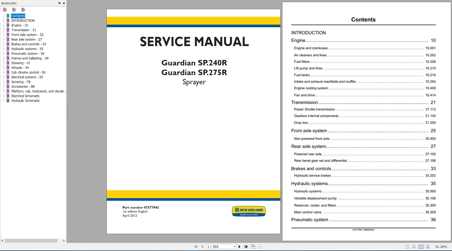
Task: Click the new bookmark icon
Action: click(x=14, y=10)
